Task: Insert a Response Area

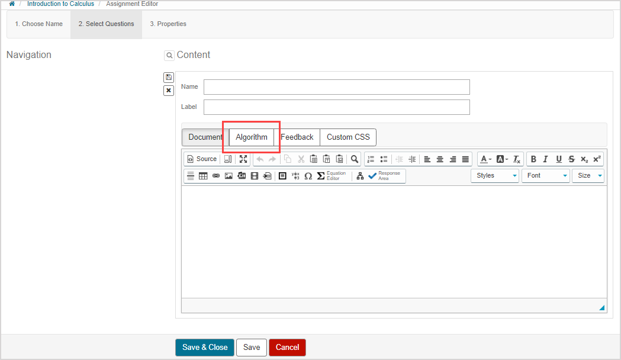Action: coord(384,176)
